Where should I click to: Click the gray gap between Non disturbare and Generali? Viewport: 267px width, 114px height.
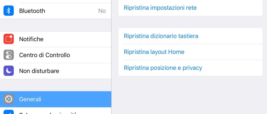(56, 85)
